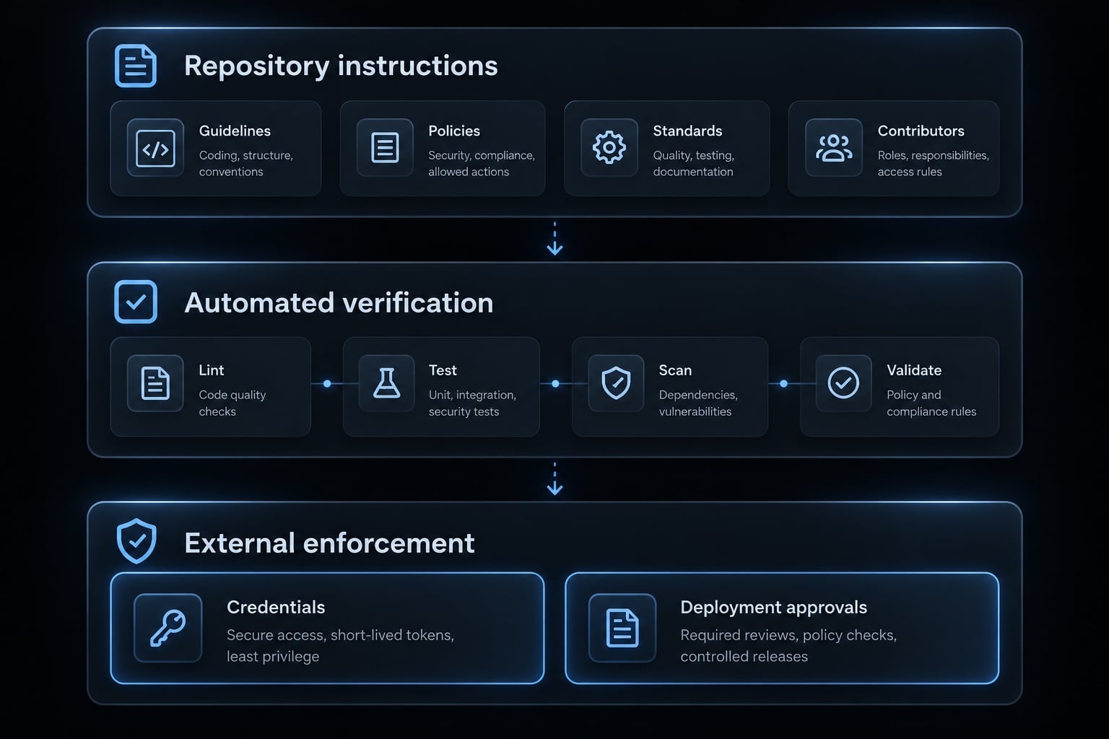Image resolution: width=1109 pixels, height=739 pixels.
Task: Select the "Credentials" card title
Action: (276, 607)
